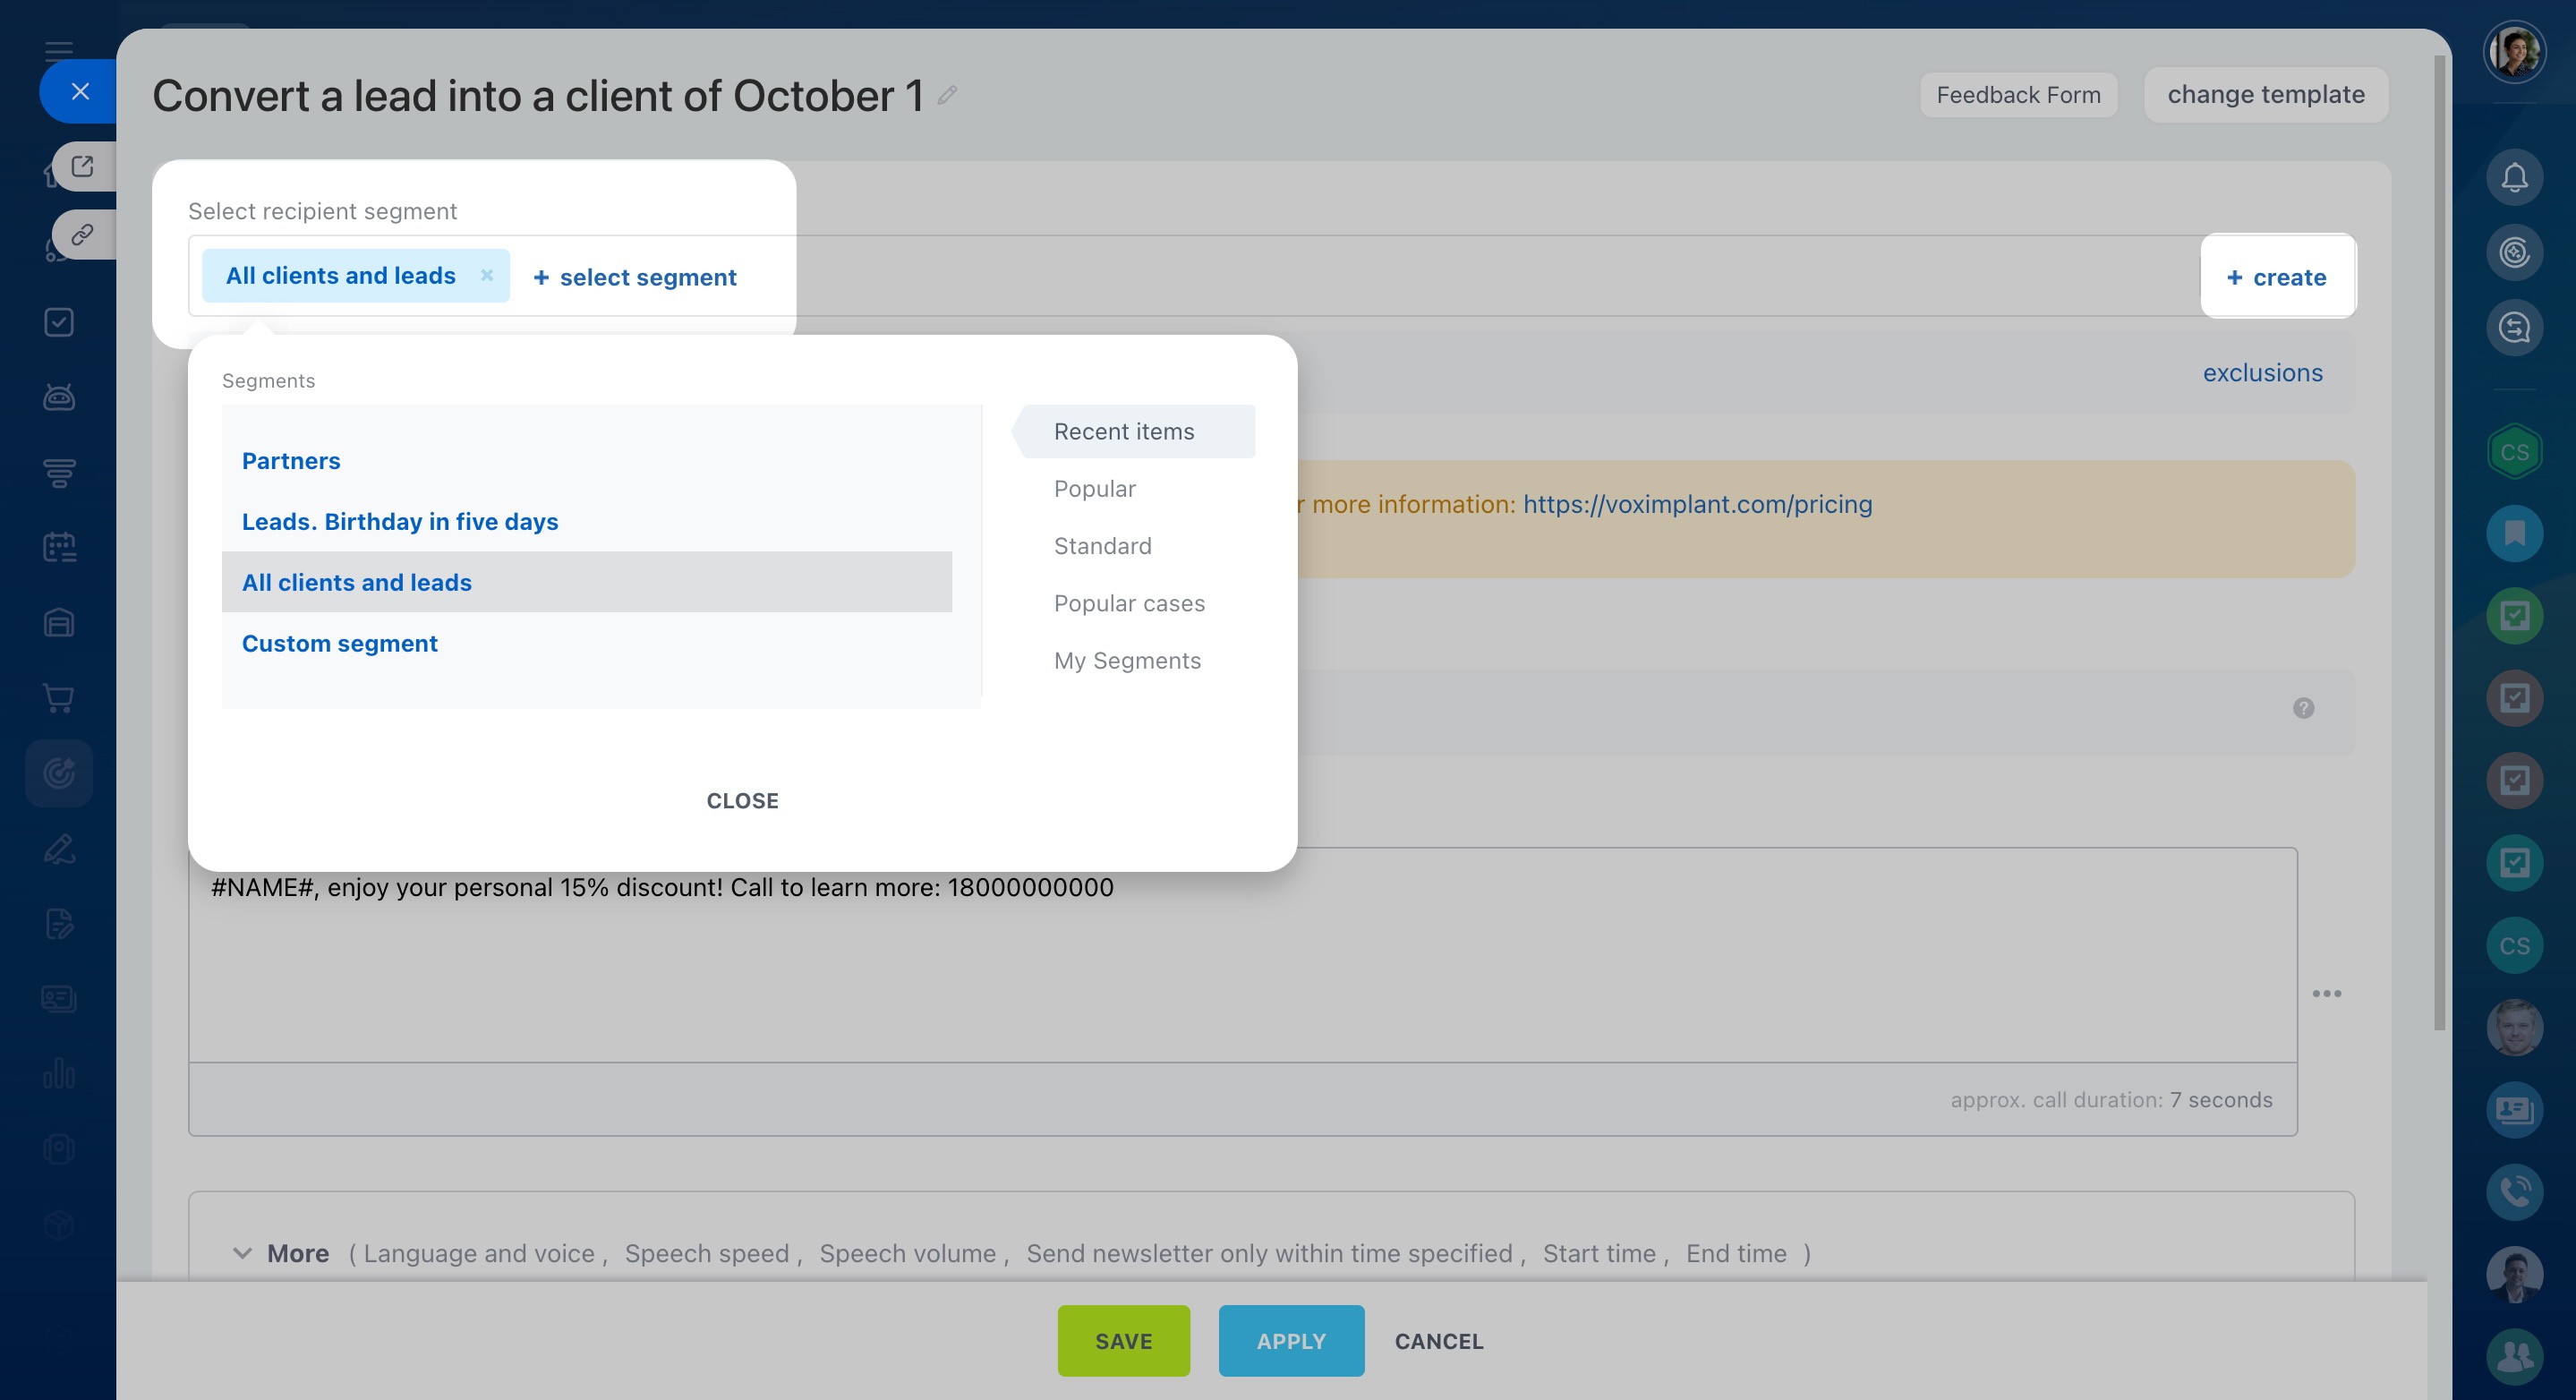Remove the All clients and leads tag

487,275
